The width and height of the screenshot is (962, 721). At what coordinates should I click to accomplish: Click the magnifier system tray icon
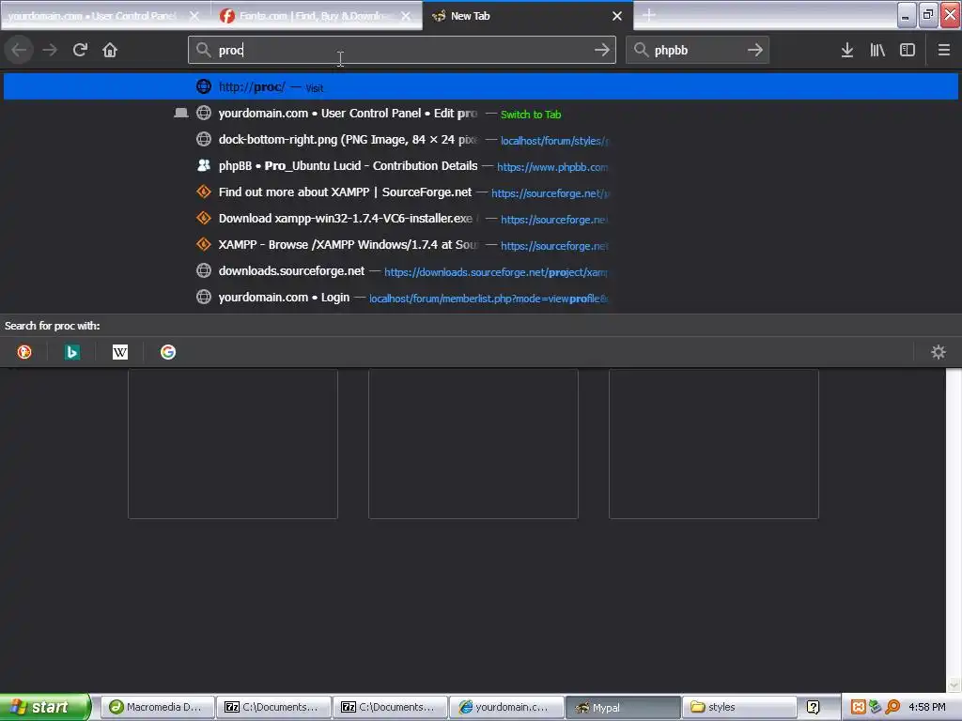892,707
